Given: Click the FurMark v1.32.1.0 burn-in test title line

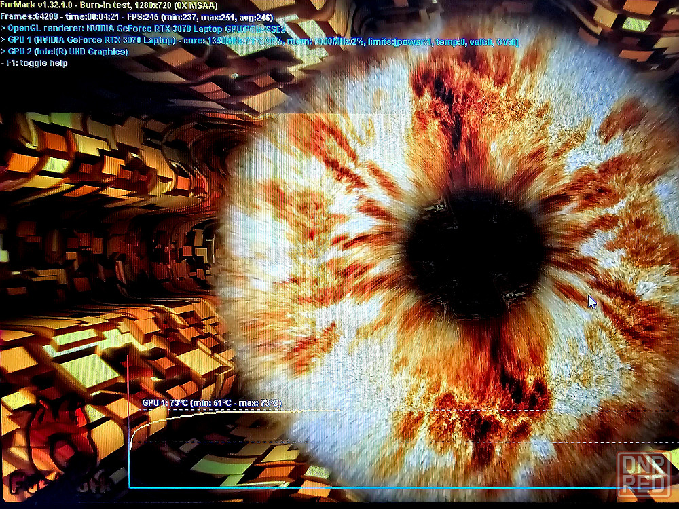Looking at the screenshot, I should point(109,5).
